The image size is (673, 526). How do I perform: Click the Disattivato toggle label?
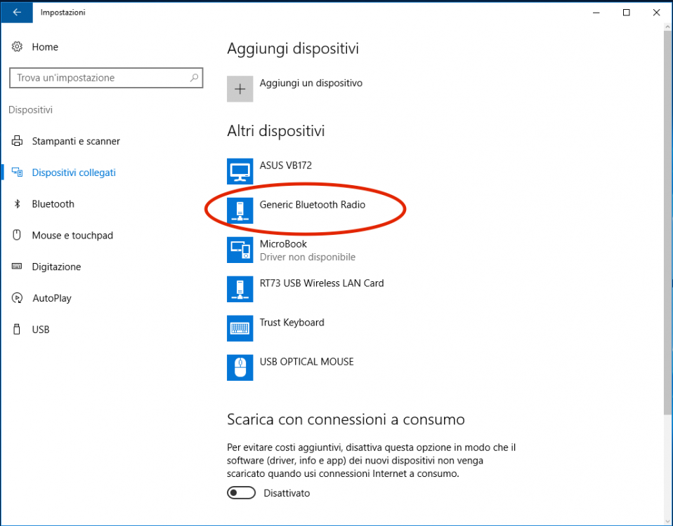click(x=287, y=493)
